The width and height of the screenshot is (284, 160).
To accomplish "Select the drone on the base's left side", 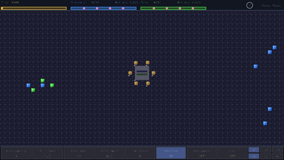I will point(130,73).
